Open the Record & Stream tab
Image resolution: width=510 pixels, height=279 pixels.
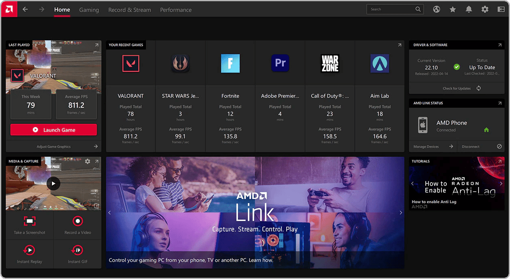point(129,10)
